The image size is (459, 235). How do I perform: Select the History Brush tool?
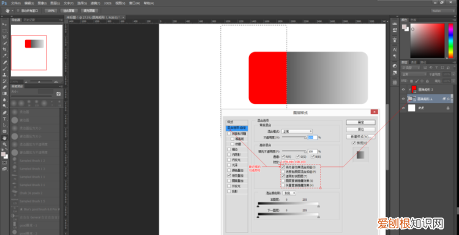coord(4,81)
